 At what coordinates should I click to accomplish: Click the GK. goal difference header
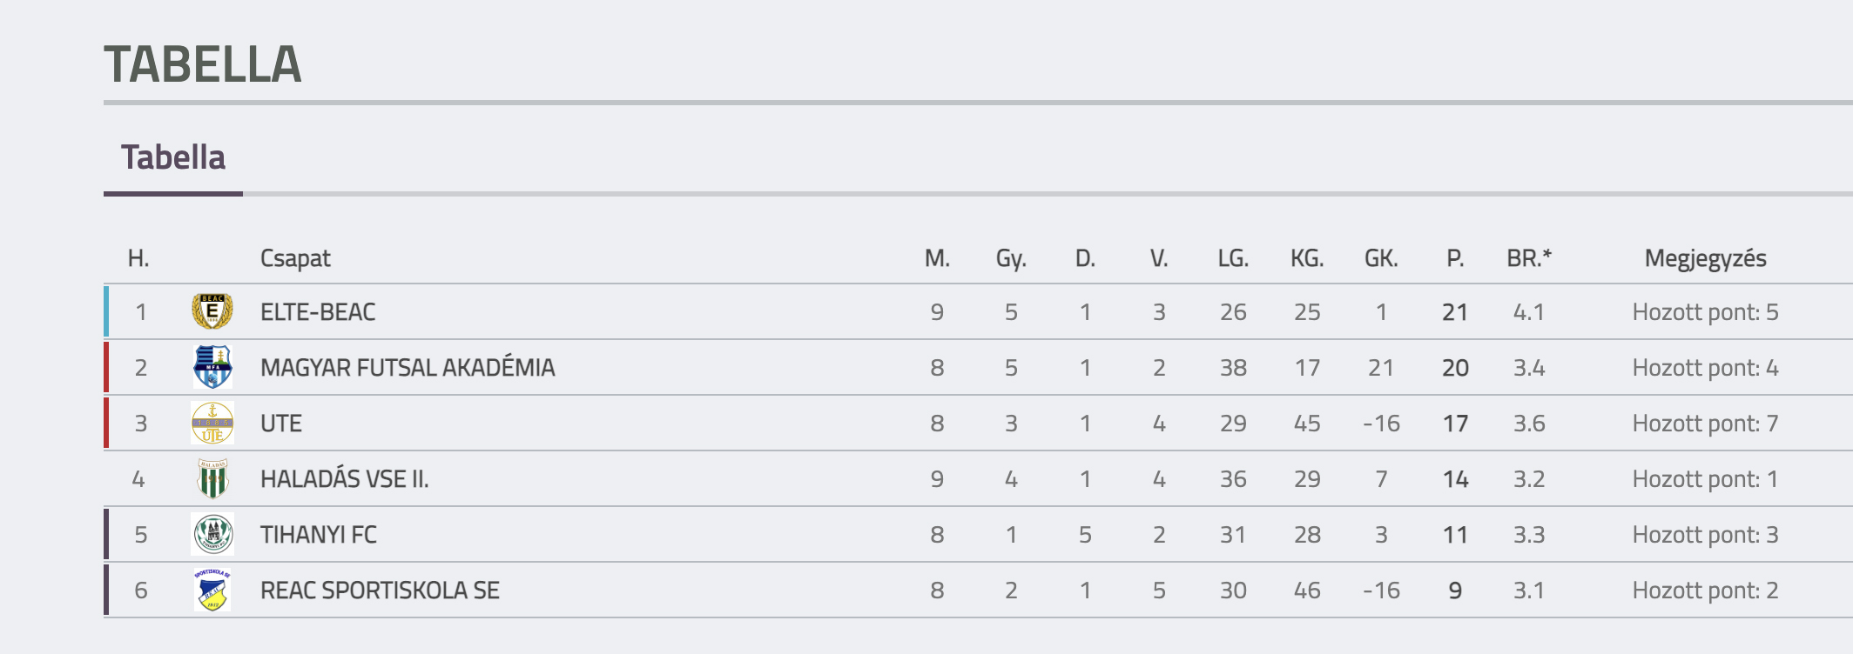(x=1381, y=258)
